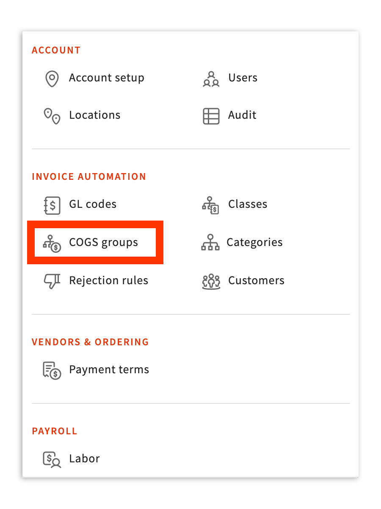Viewport: 381px width, 509px height.
Task: Select the COGS groups icon
Action: coord(52,242)
